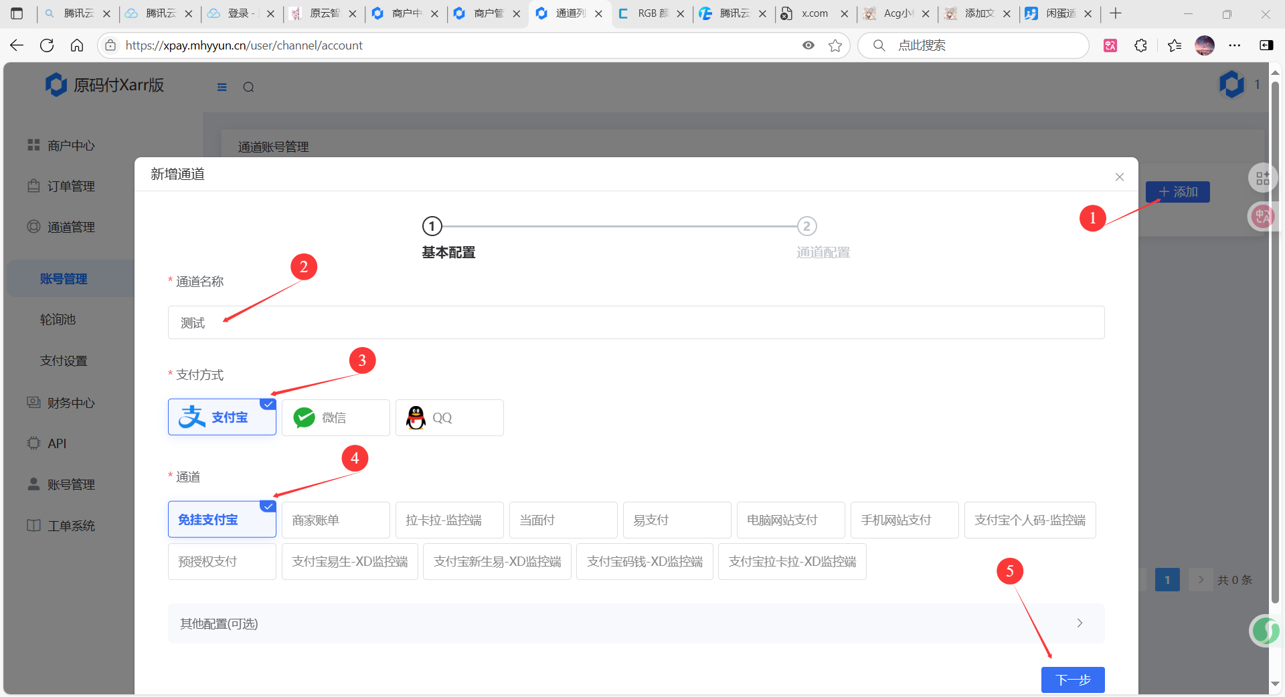The width and height of the screenshot is (1285, 697).
Task: Click the 添加 button
Action: [x=1177, y=192]
